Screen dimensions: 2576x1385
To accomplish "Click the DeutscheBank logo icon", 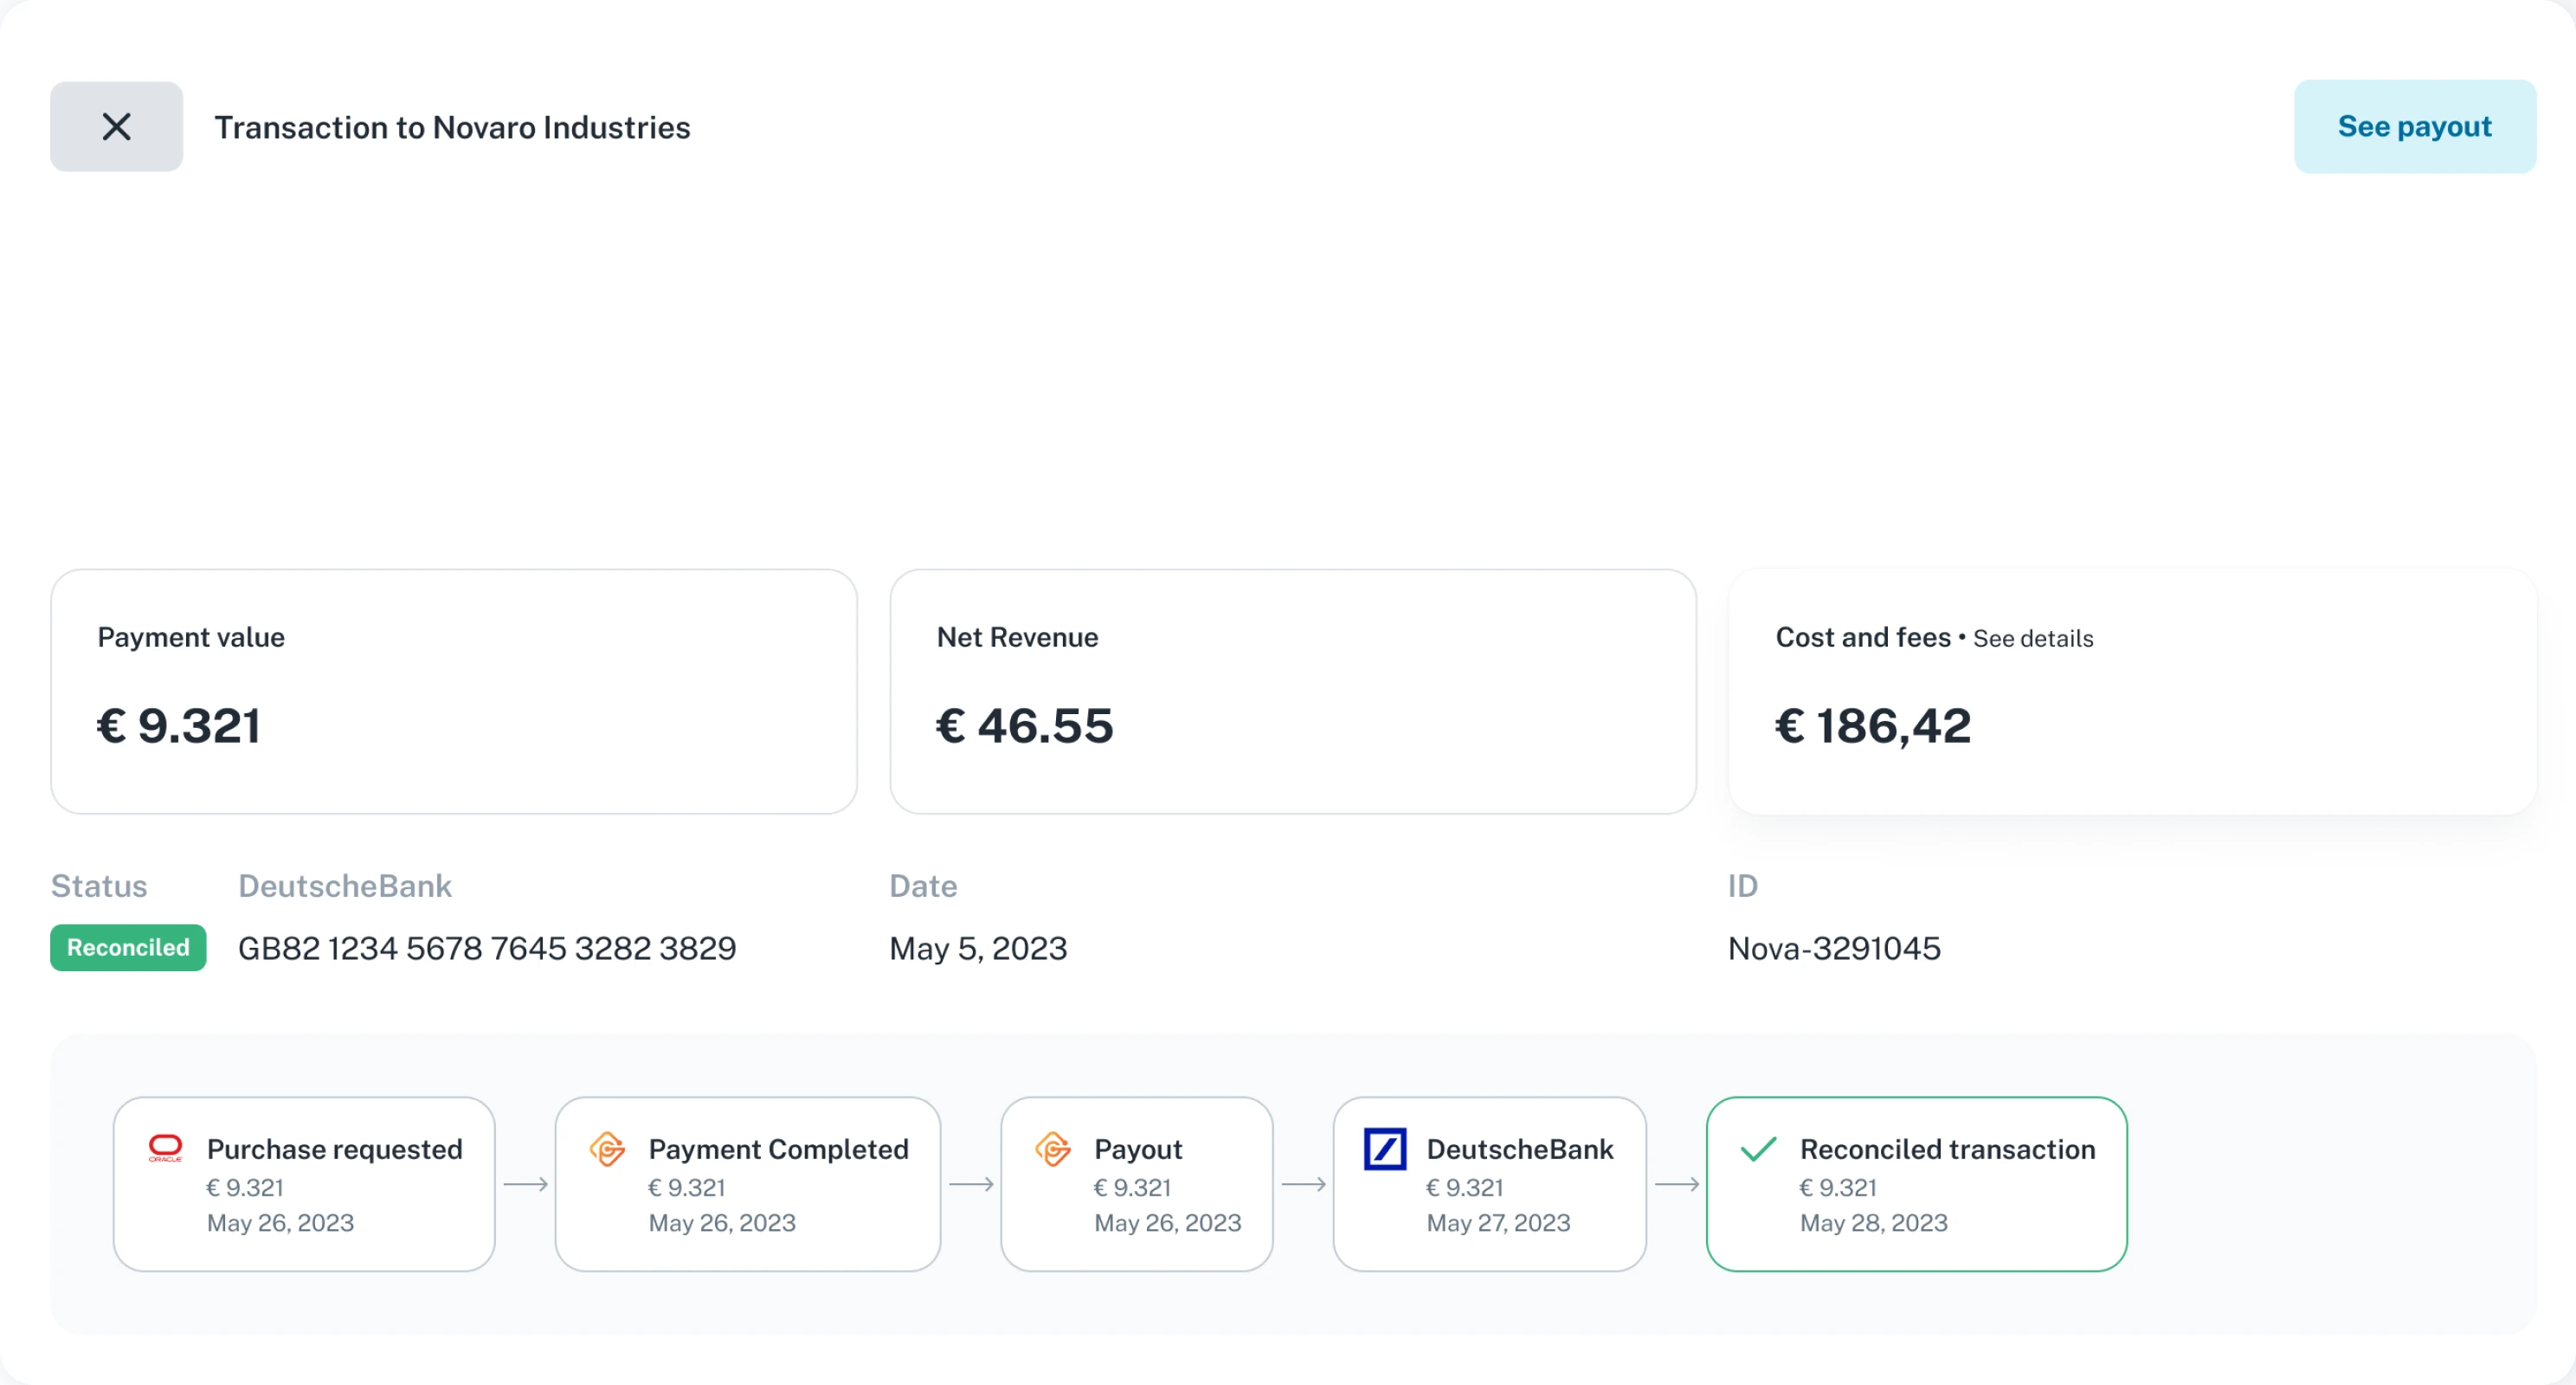I will 1385,1149.
